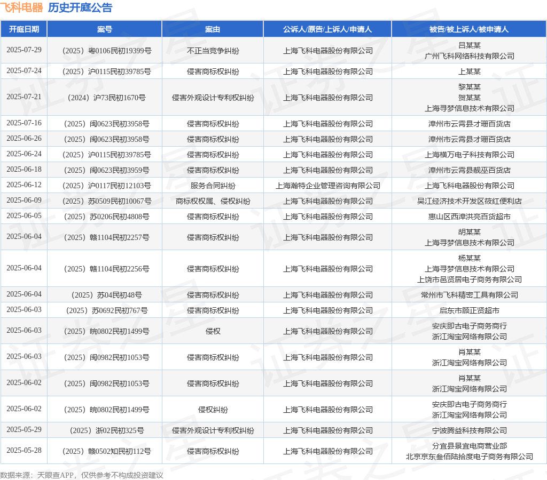Click defendant 惠山区西漳洪亮百货超市

(x=469, y=217)
